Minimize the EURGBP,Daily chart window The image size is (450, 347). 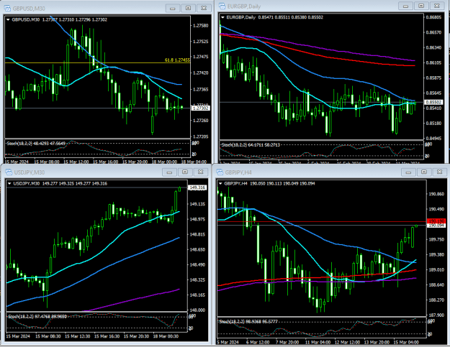406,6
